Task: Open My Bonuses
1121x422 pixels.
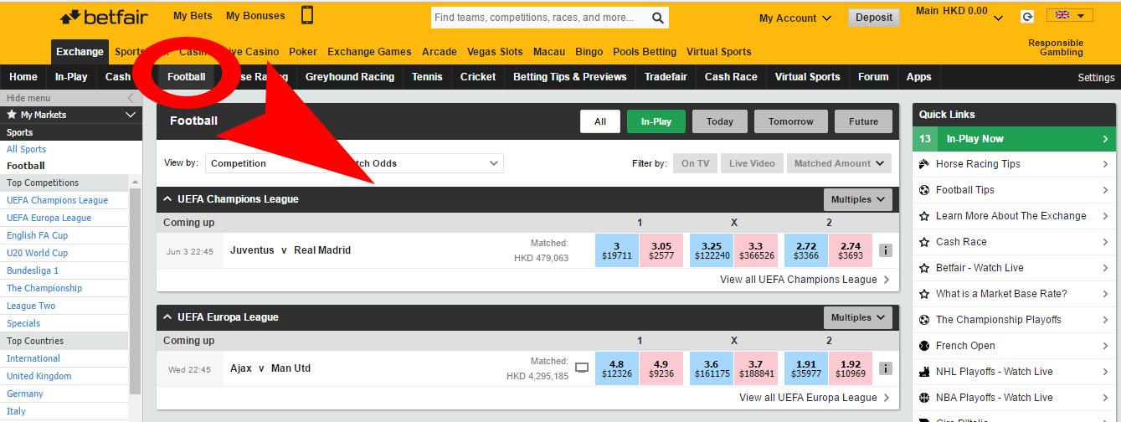Action: coord(255,15)
